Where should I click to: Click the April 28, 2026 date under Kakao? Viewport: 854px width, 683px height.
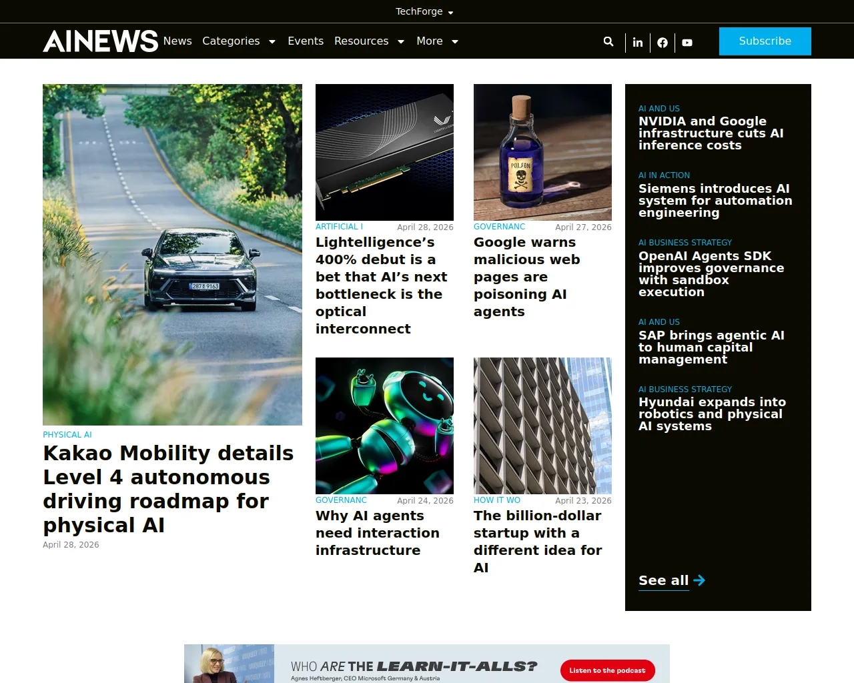point(71,545)
